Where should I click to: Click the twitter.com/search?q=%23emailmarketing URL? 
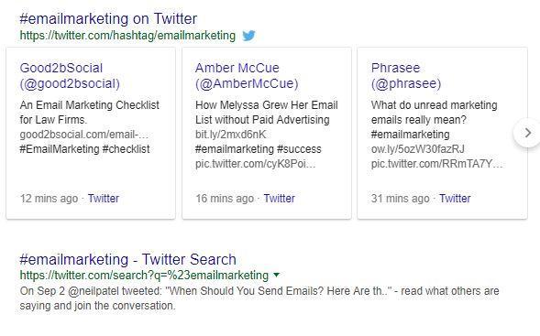(144, 276)
